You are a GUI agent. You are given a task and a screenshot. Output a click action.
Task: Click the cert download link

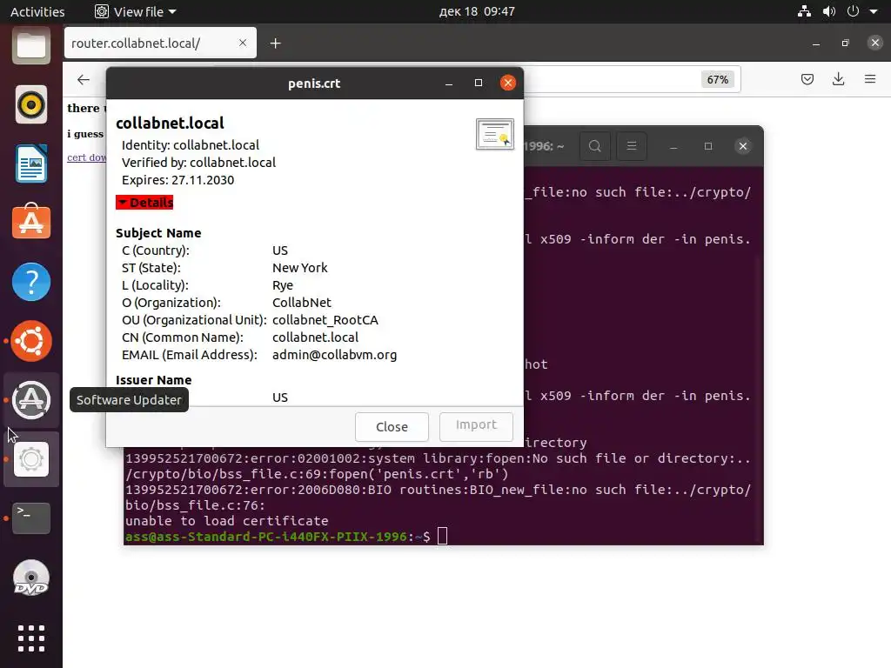(86, 157)
